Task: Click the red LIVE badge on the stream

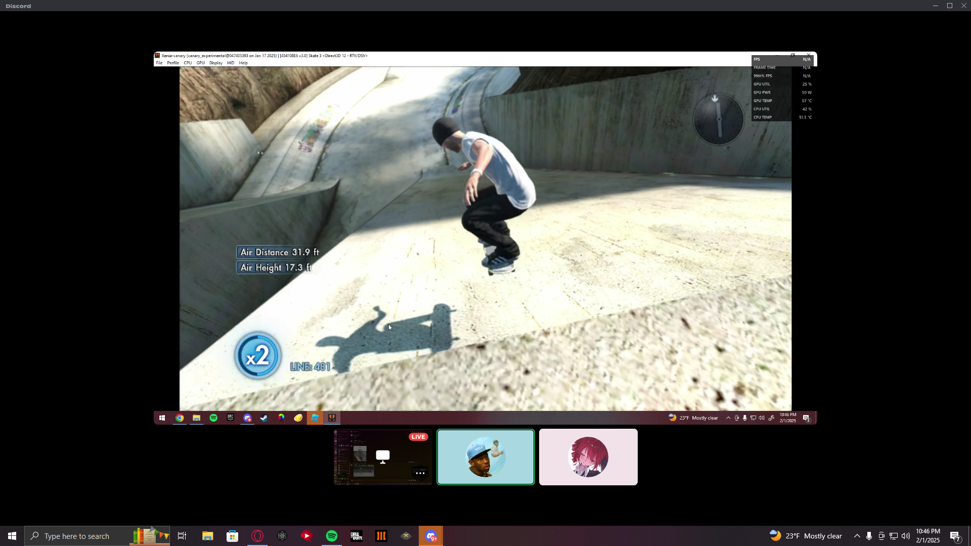Action: pos(418,437)
